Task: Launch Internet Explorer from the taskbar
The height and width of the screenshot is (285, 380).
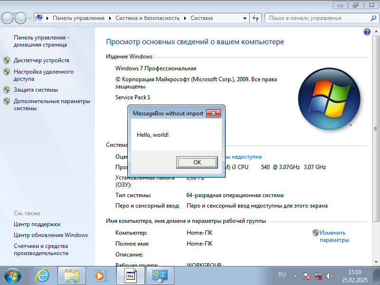Action: click(43, 275)
